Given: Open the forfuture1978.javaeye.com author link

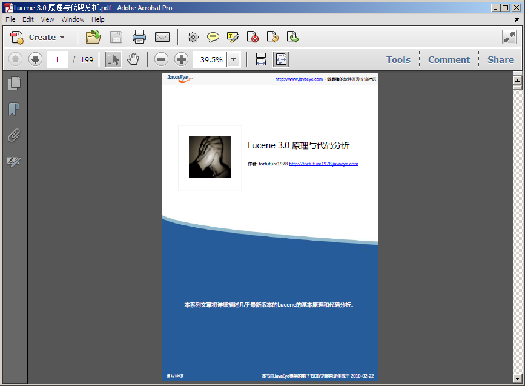Looking at the screenshot, I should [x=323, y=164].
